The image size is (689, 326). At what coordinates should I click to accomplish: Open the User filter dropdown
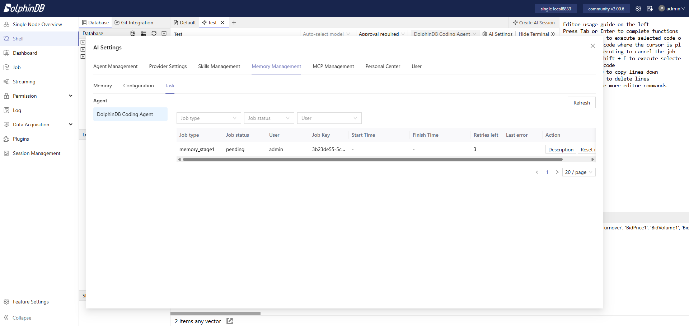pyautogui.click(x=329, y=118)
